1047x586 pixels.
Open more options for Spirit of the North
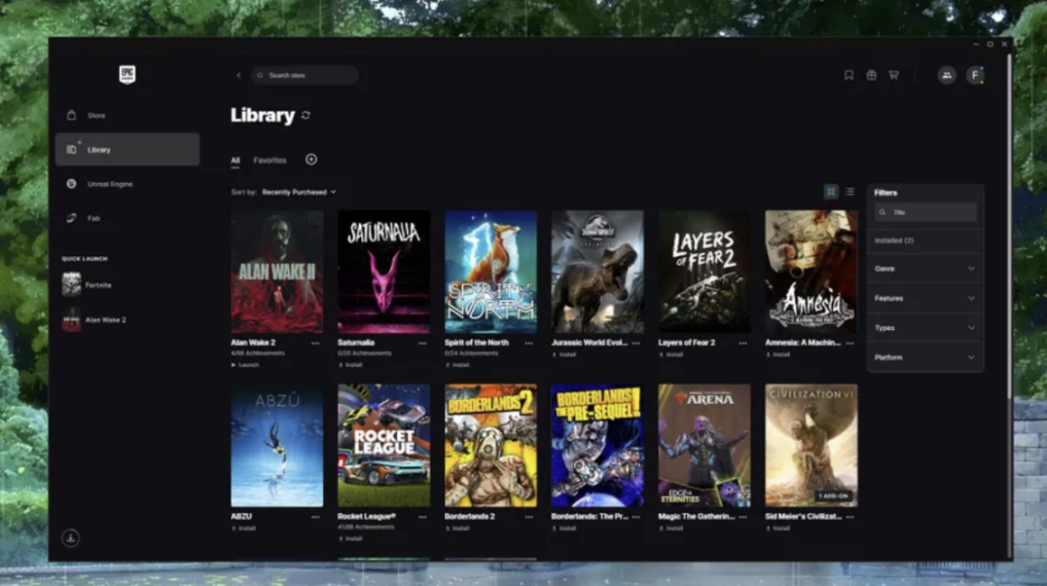[x=529, y=343]
